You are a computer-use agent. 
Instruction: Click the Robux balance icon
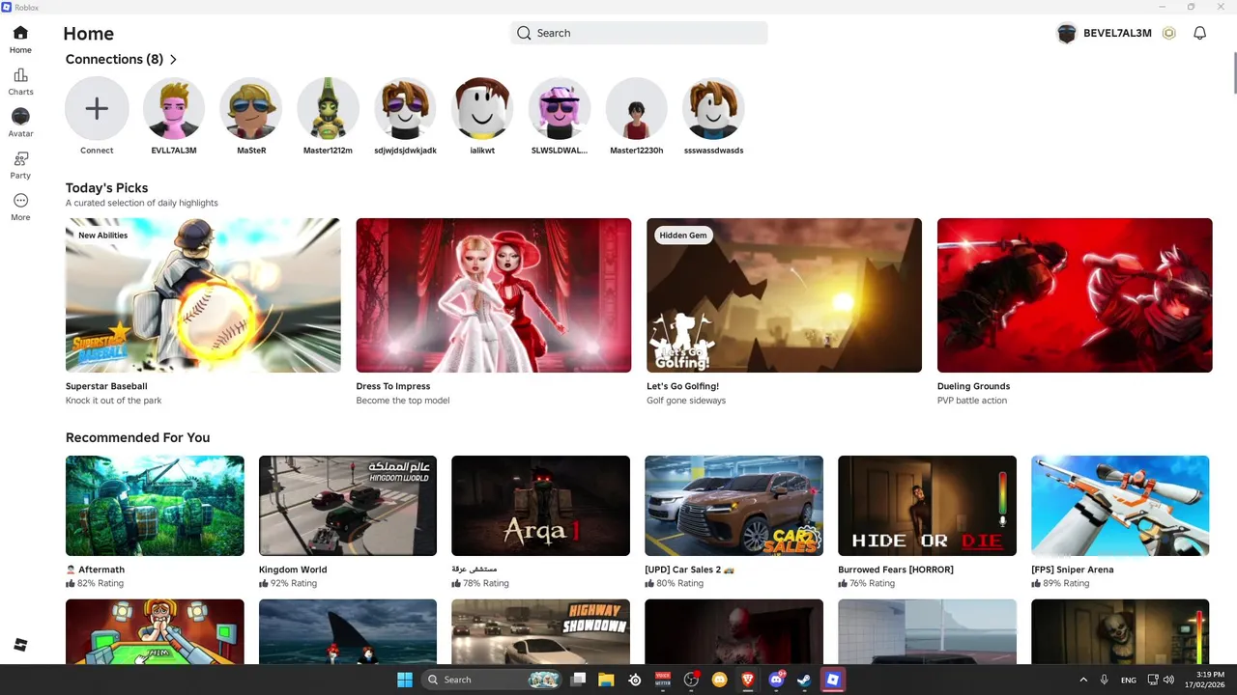[1169, 33]
